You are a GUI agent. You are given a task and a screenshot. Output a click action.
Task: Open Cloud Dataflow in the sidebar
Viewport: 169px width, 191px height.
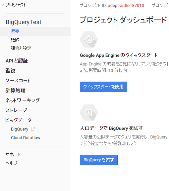(x=26, y=138)
